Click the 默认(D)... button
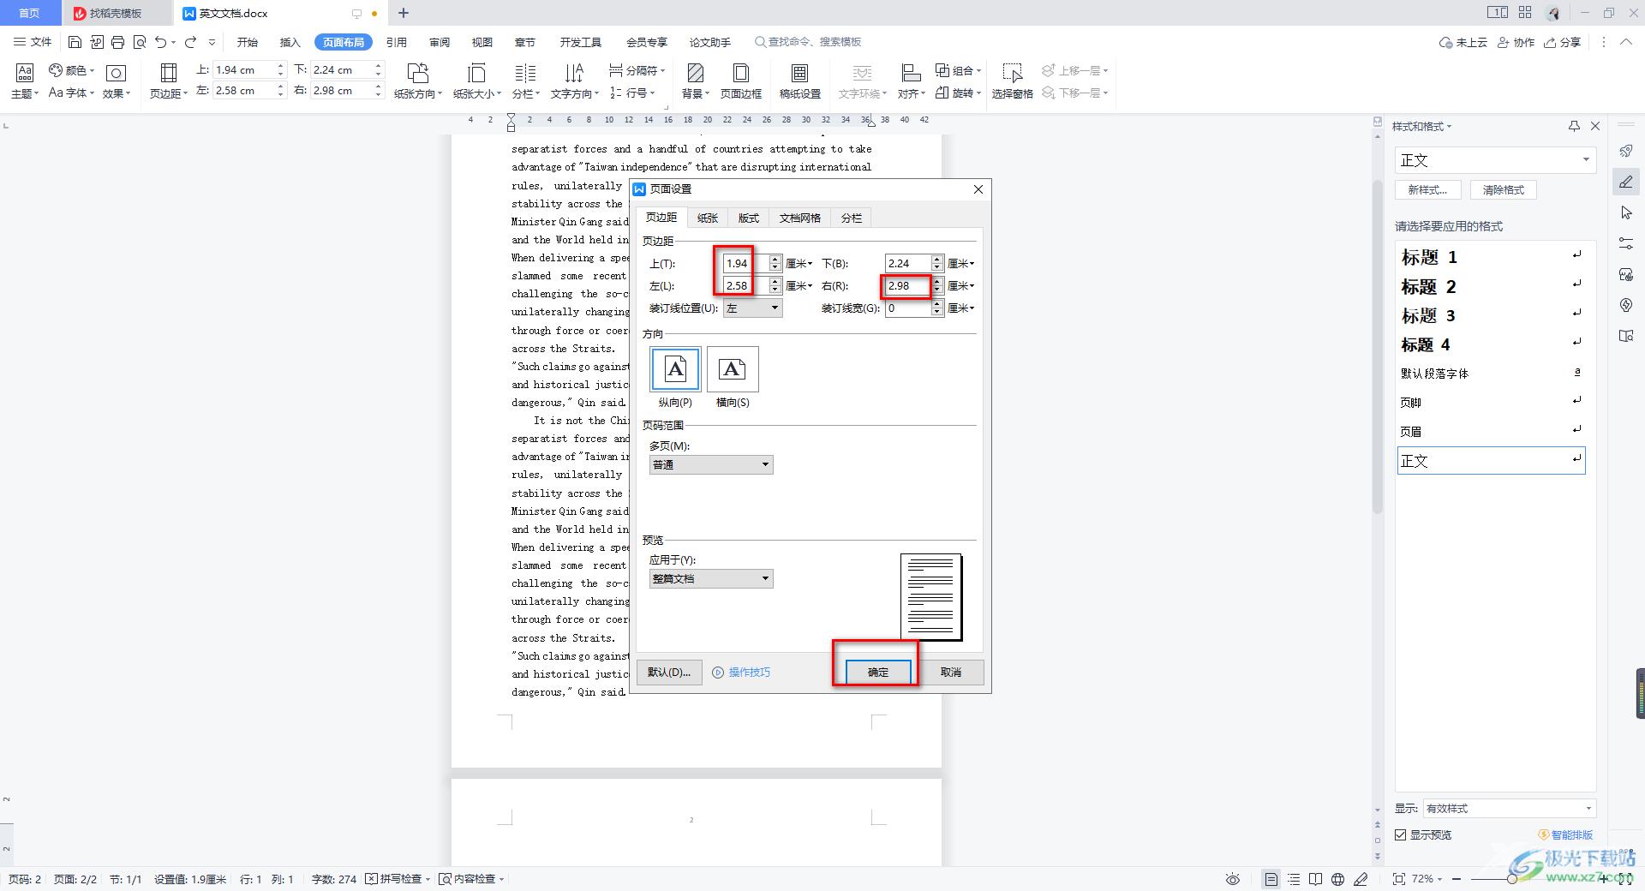This screenshot has width=1645, height=891. tap(669, 672)
